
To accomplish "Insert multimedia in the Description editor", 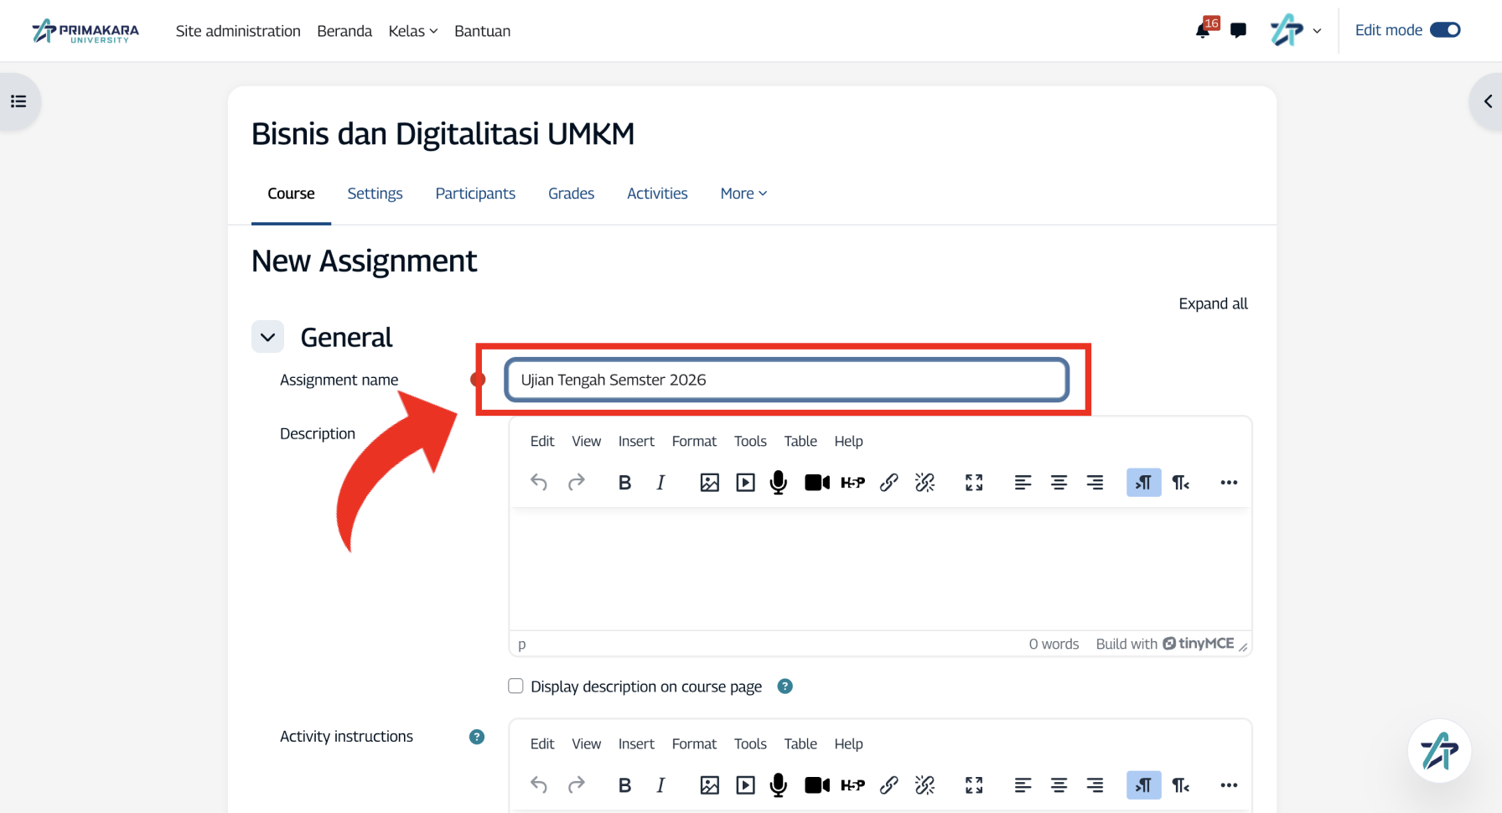I will pyautogui.click(x=745, y=482).
